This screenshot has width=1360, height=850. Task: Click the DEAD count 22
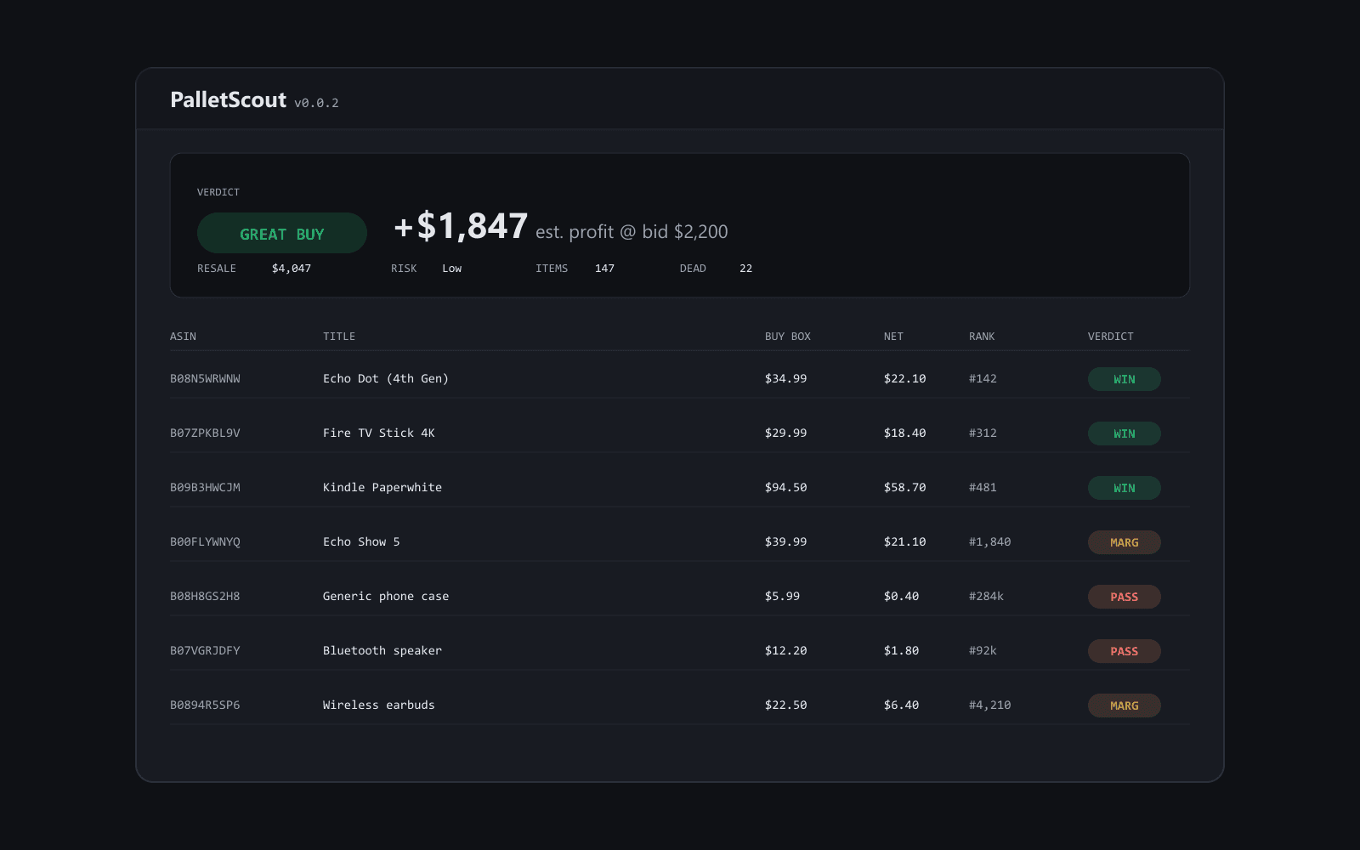coord(745,269)
